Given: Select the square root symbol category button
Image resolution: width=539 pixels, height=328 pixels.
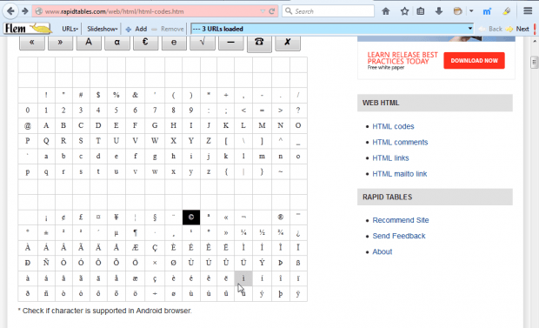Looking at the screenshot, I should (203, 43).
